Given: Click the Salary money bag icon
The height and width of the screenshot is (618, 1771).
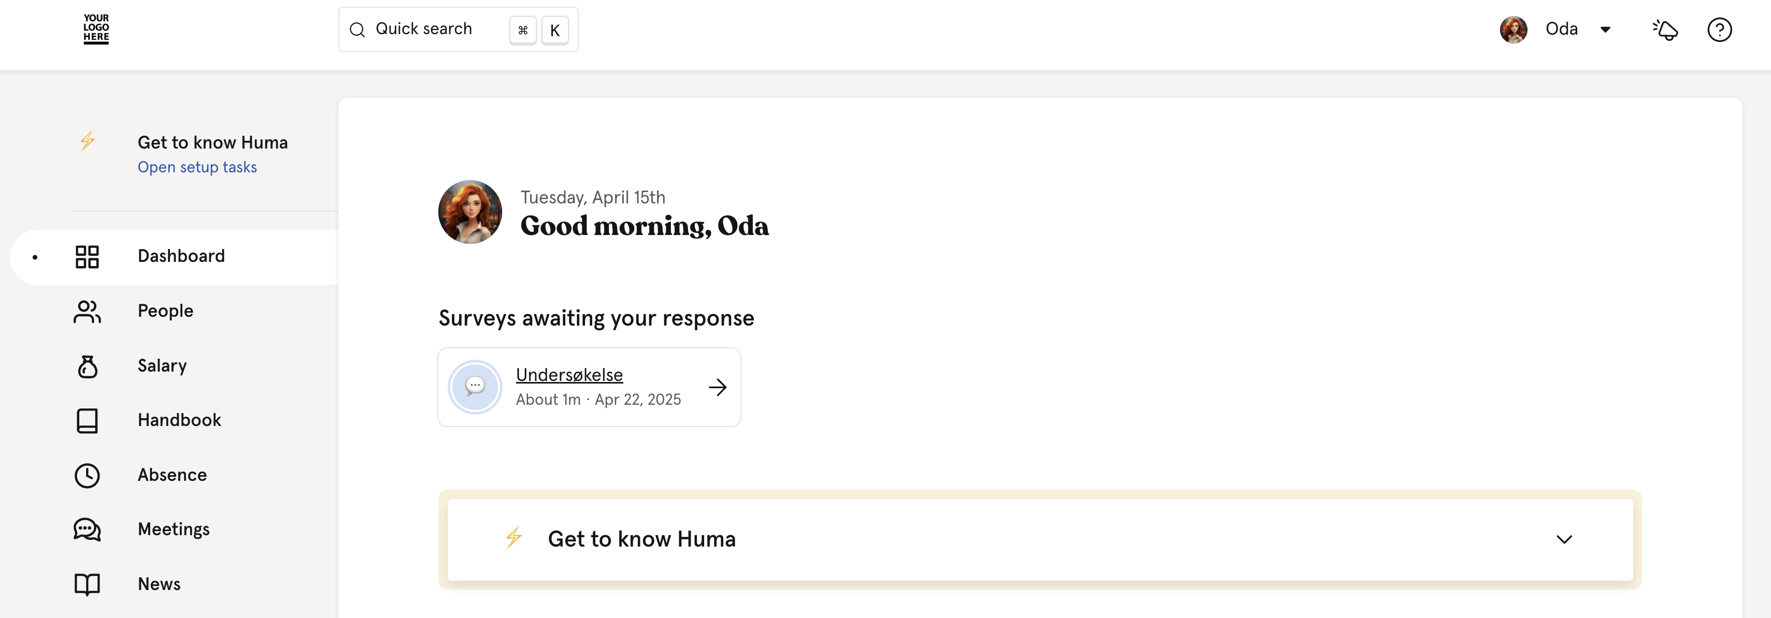Looking at the screenshot, I should (88, 366).
